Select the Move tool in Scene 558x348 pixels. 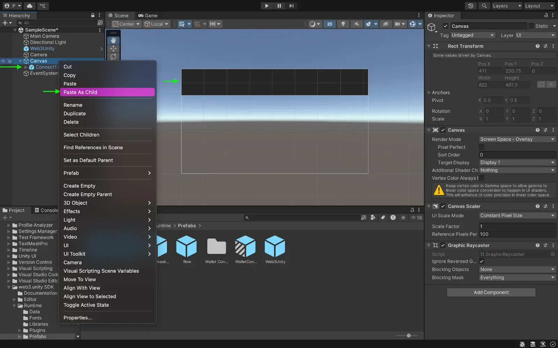113,49
